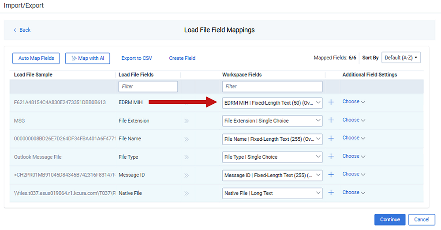
Task: Click the Export to CSV link
Action: [137, 58]
